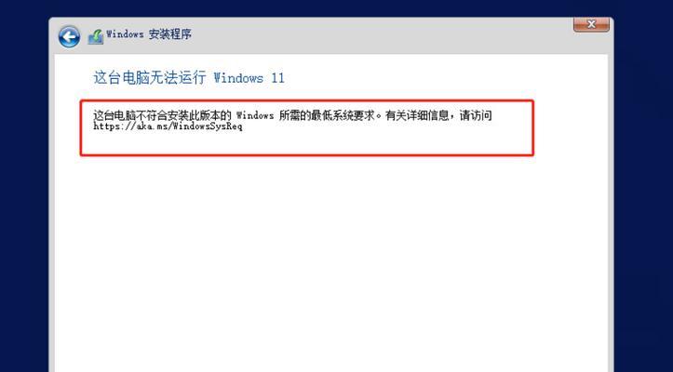Click the word Windows in the message body
The height and width of the screenshot is (372, 673).
(255, 116)
